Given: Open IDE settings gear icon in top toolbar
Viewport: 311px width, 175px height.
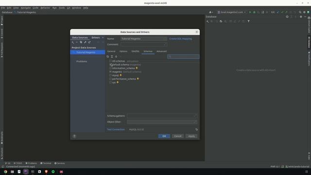Looking at the screenshot, I should pos(304,12).
